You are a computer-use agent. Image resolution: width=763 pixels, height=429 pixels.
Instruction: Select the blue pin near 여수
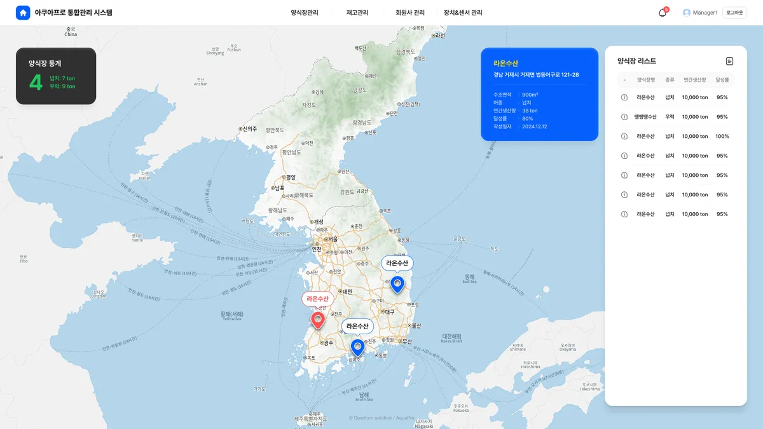[x=357, y=347]
